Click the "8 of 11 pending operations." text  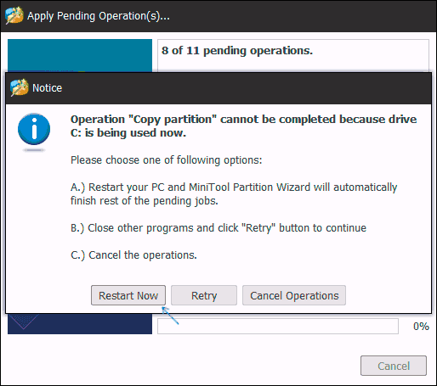click(237, 51)
